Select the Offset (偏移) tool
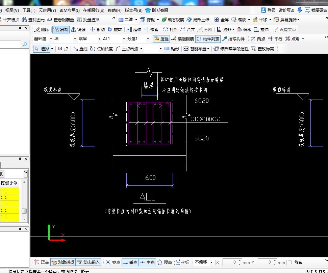This screenshot has height=273, width=328. point(244,29)
